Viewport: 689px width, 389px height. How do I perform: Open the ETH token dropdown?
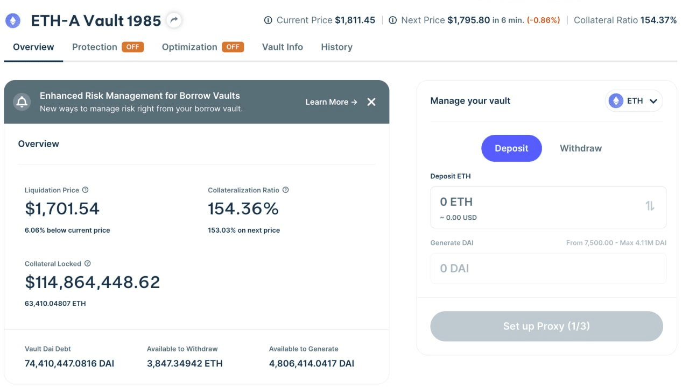[634, 101]
